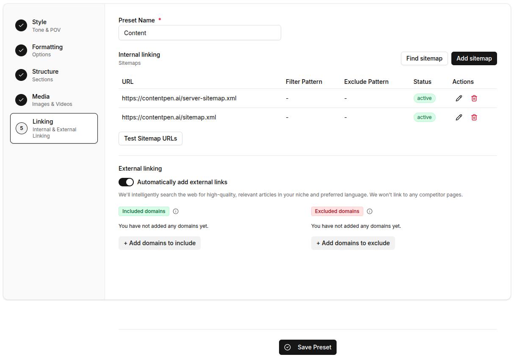Click the checkmark icon on the Style step

(x=21, y=25)
